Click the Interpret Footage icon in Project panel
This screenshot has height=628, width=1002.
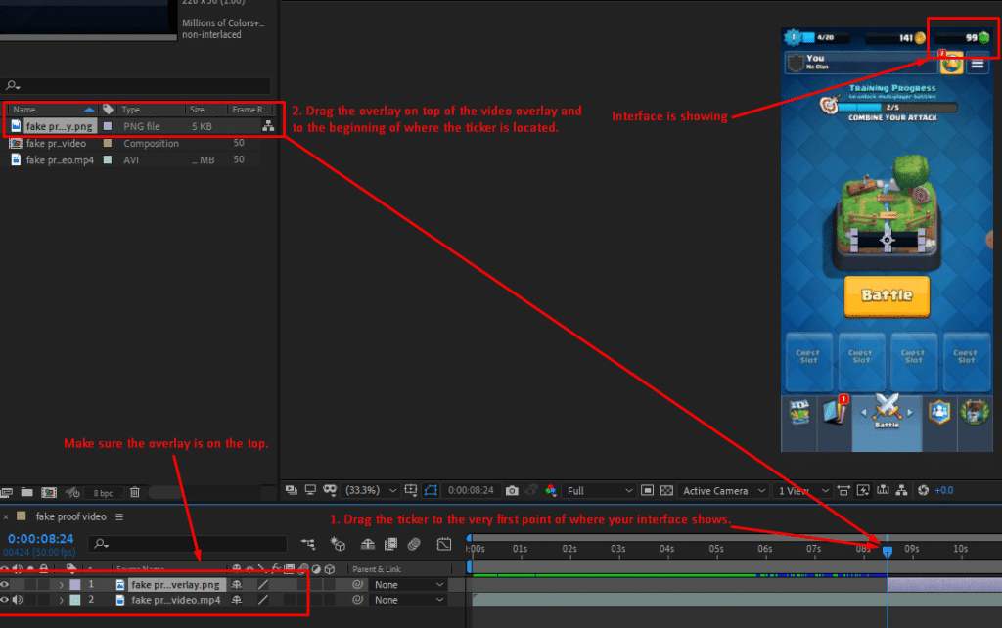[x=7, y=493]
